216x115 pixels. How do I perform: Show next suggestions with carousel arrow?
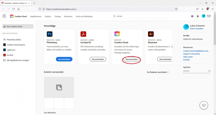pyautogui.click(x=172, y=47)
